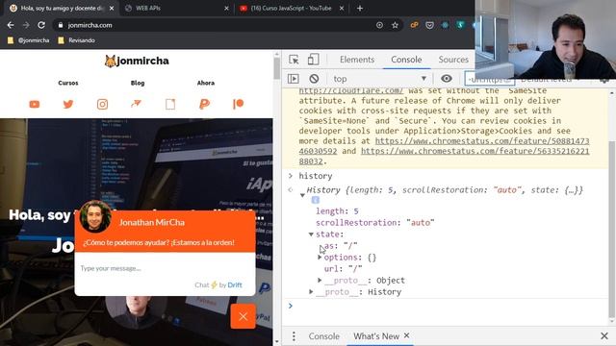
Task: Close the Drift chat widget
Action: [x=243, y=316]
